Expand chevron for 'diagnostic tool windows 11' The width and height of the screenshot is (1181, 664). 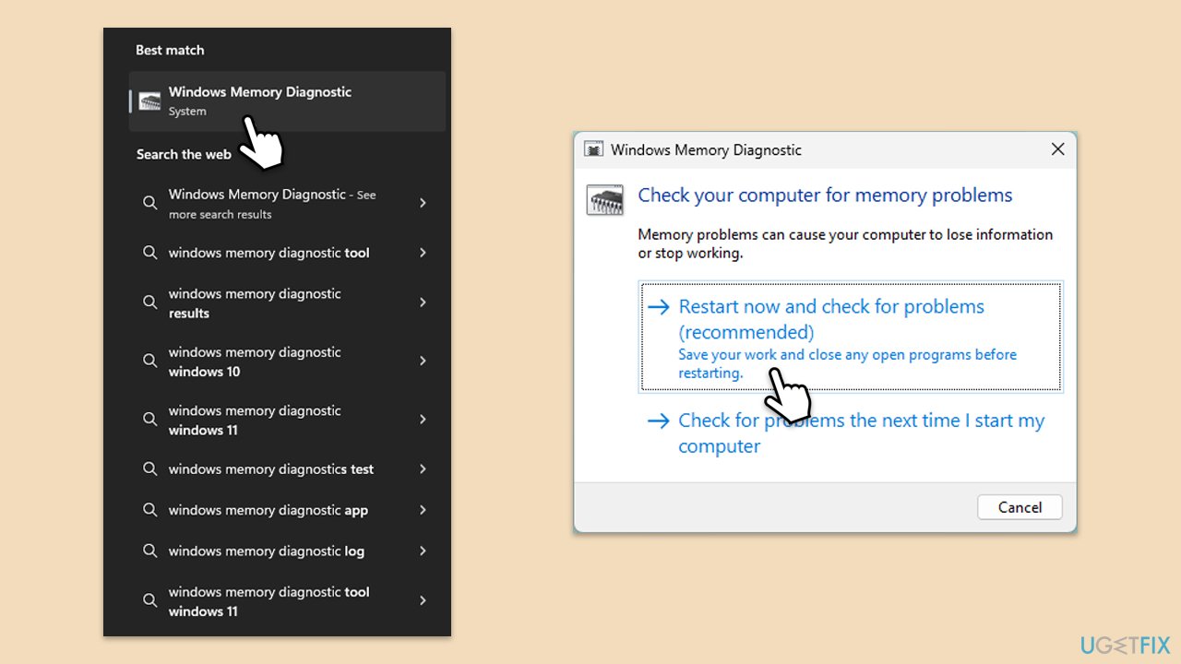pos(423,600)
